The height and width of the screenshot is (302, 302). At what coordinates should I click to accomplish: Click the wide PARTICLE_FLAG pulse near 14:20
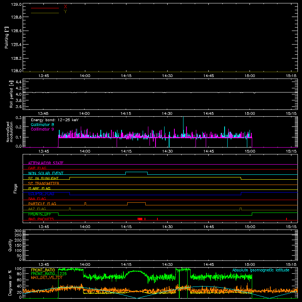(136, 203)
